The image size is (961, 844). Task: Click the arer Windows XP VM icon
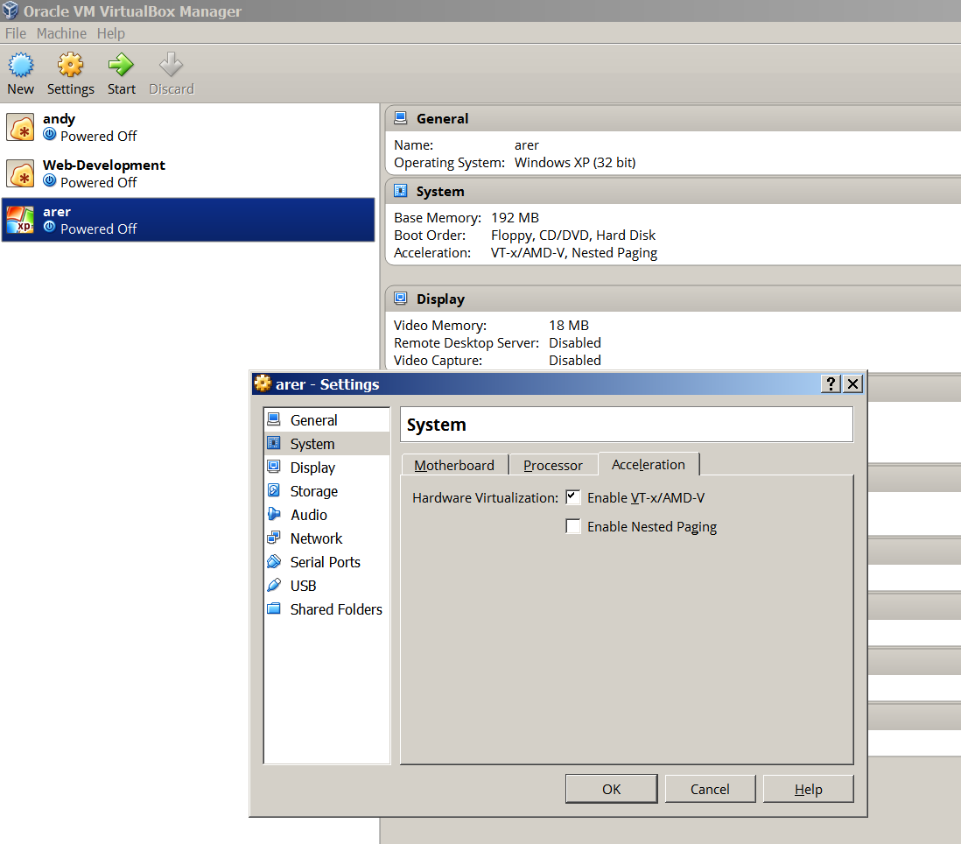pyautogui.click(x=20, y=220)
